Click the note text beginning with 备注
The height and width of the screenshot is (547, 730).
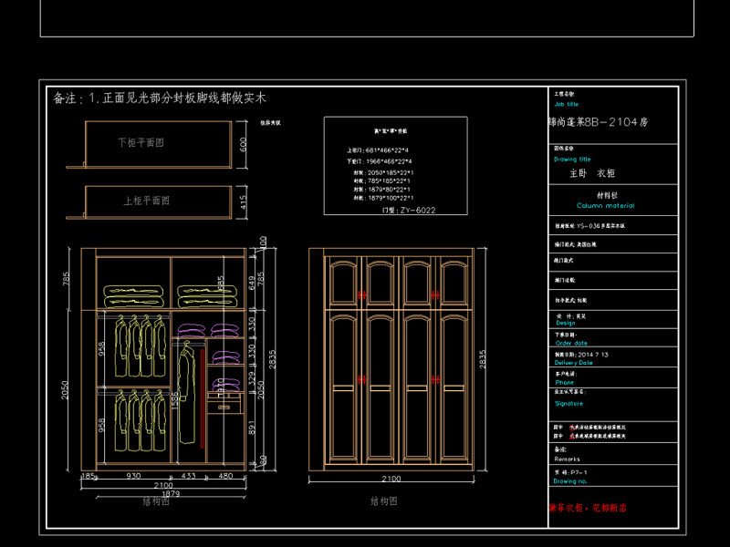tap(159, 98)
